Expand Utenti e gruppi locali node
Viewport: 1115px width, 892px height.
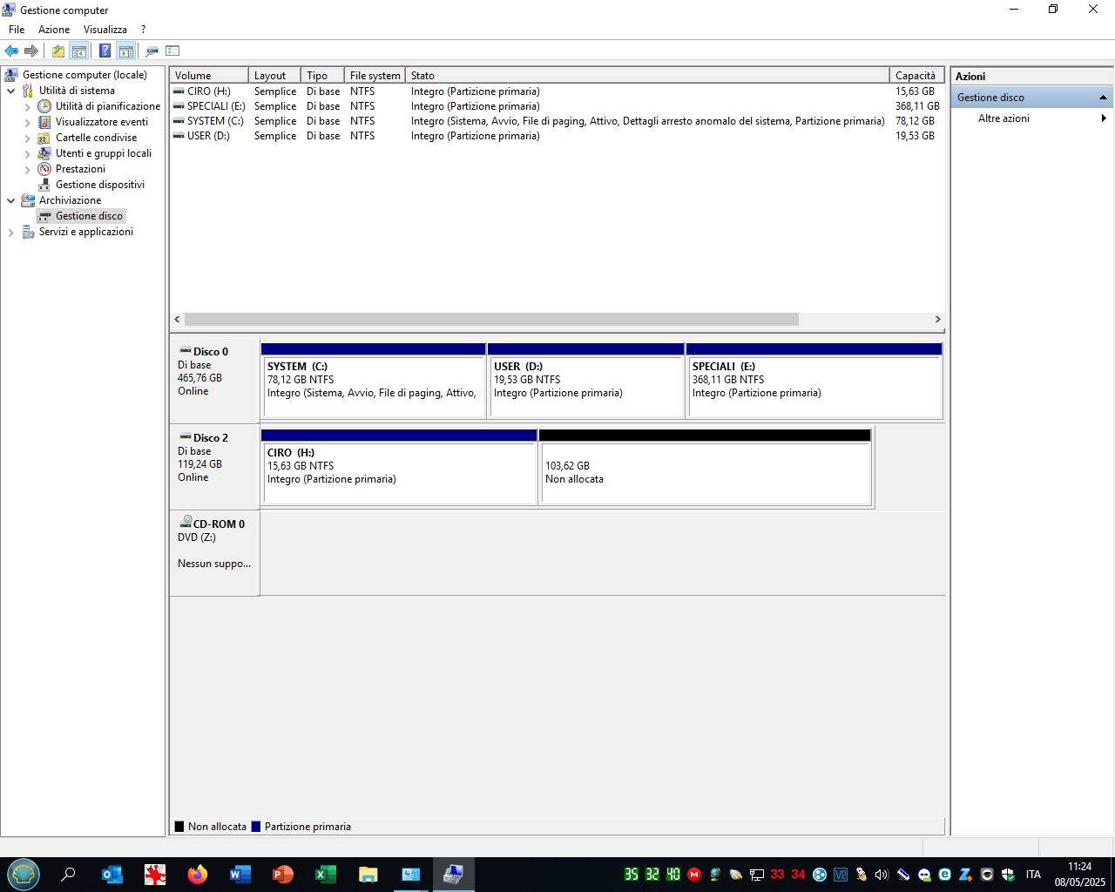28,153
